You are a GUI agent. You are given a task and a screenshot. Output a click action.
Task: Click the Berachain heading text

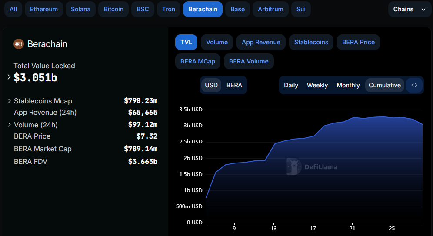tap(47, 44)
